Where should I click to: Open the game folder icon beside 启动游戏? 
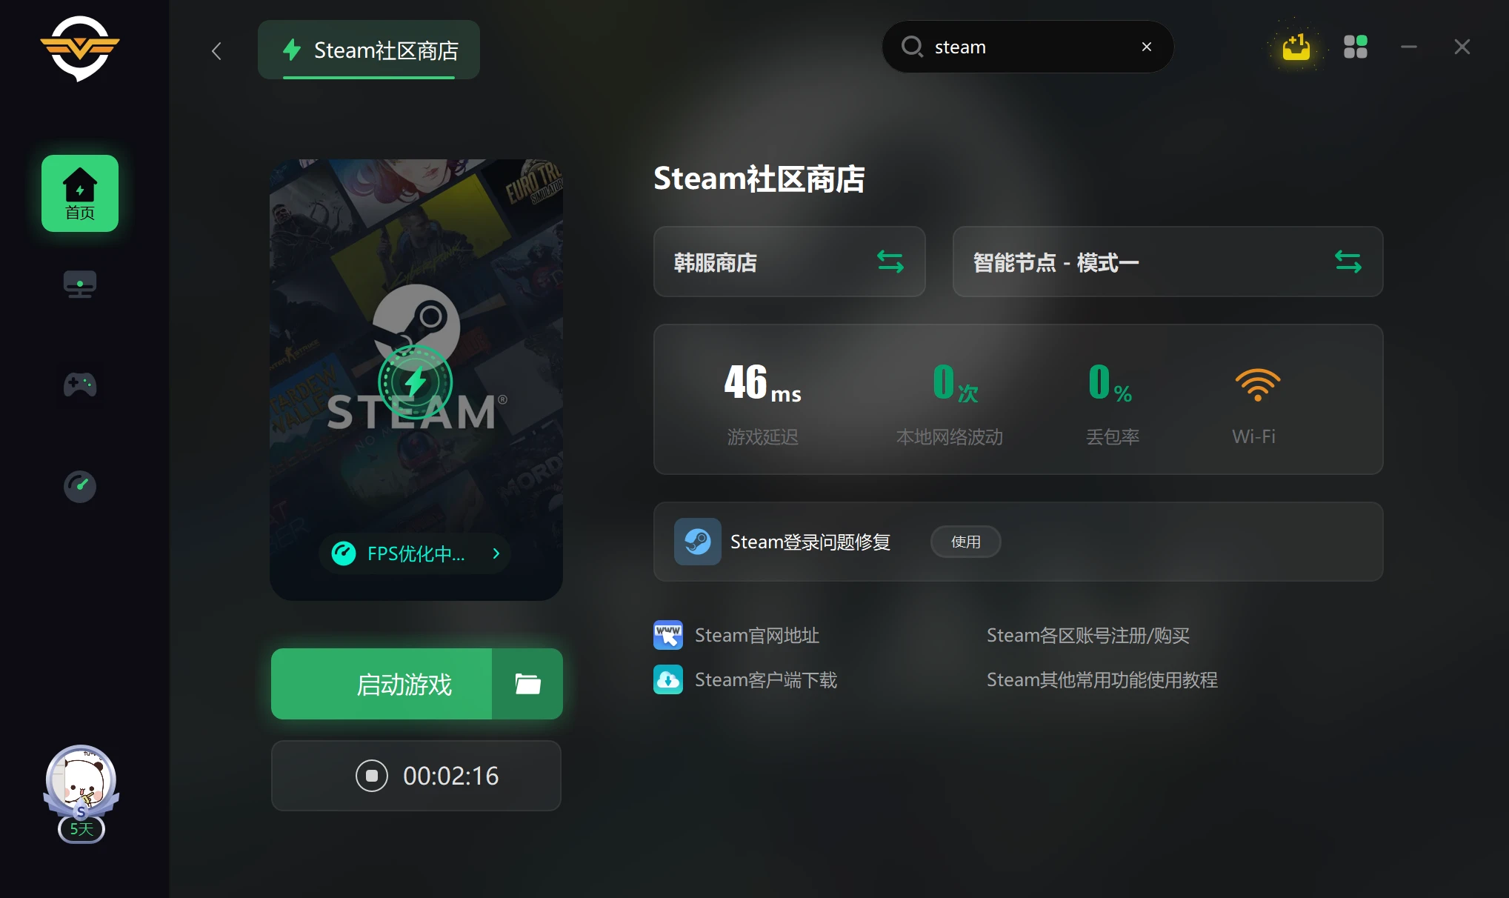click(527, 683)
